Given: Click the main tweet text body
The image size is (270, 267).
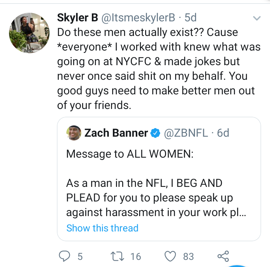Looking at the screenshot, I should click(x=159, y=69).
